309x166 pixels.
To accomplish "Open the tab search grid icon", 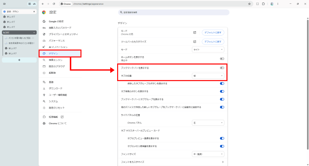I will click(30, 4).
